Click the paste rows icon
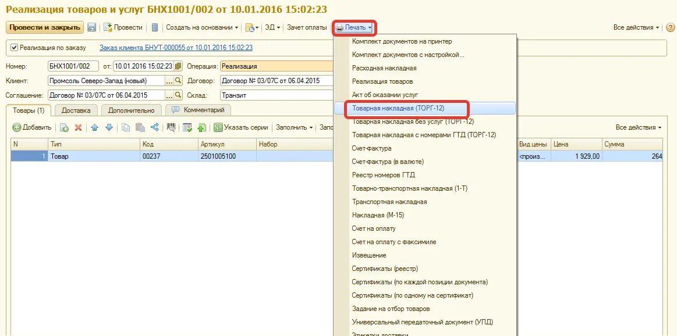Screen dimensions: 677x336 point(140,127)
